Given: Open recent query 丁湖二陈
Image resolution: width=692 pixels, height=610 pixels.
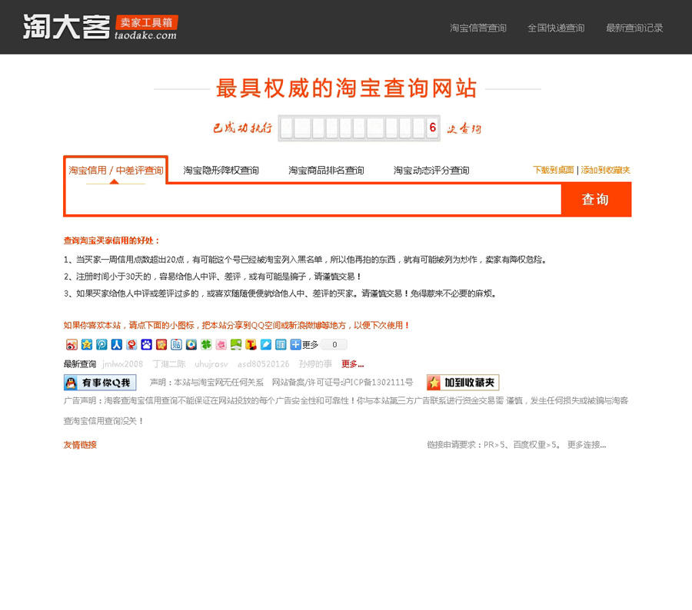Looking at the screenshot, I should point(169,364).
